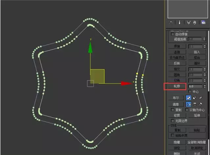The width and height of the screenshot is (210, 155).
Task: Click 相交 value field
Action: pyautogui.click(x=195, y=69)
